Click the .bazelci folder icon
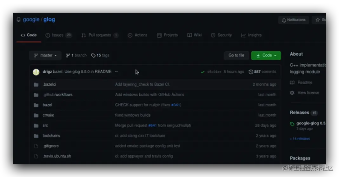The height and width of the screenshot is (177, 339). click(x=36, y=85)
